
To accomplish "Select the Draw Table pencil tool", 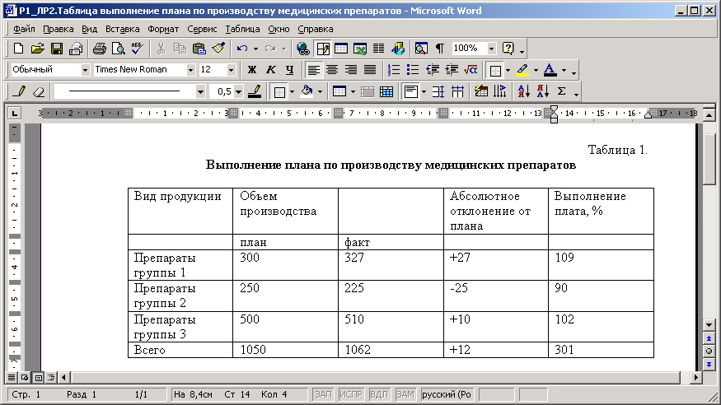I will tap(19, 91).
